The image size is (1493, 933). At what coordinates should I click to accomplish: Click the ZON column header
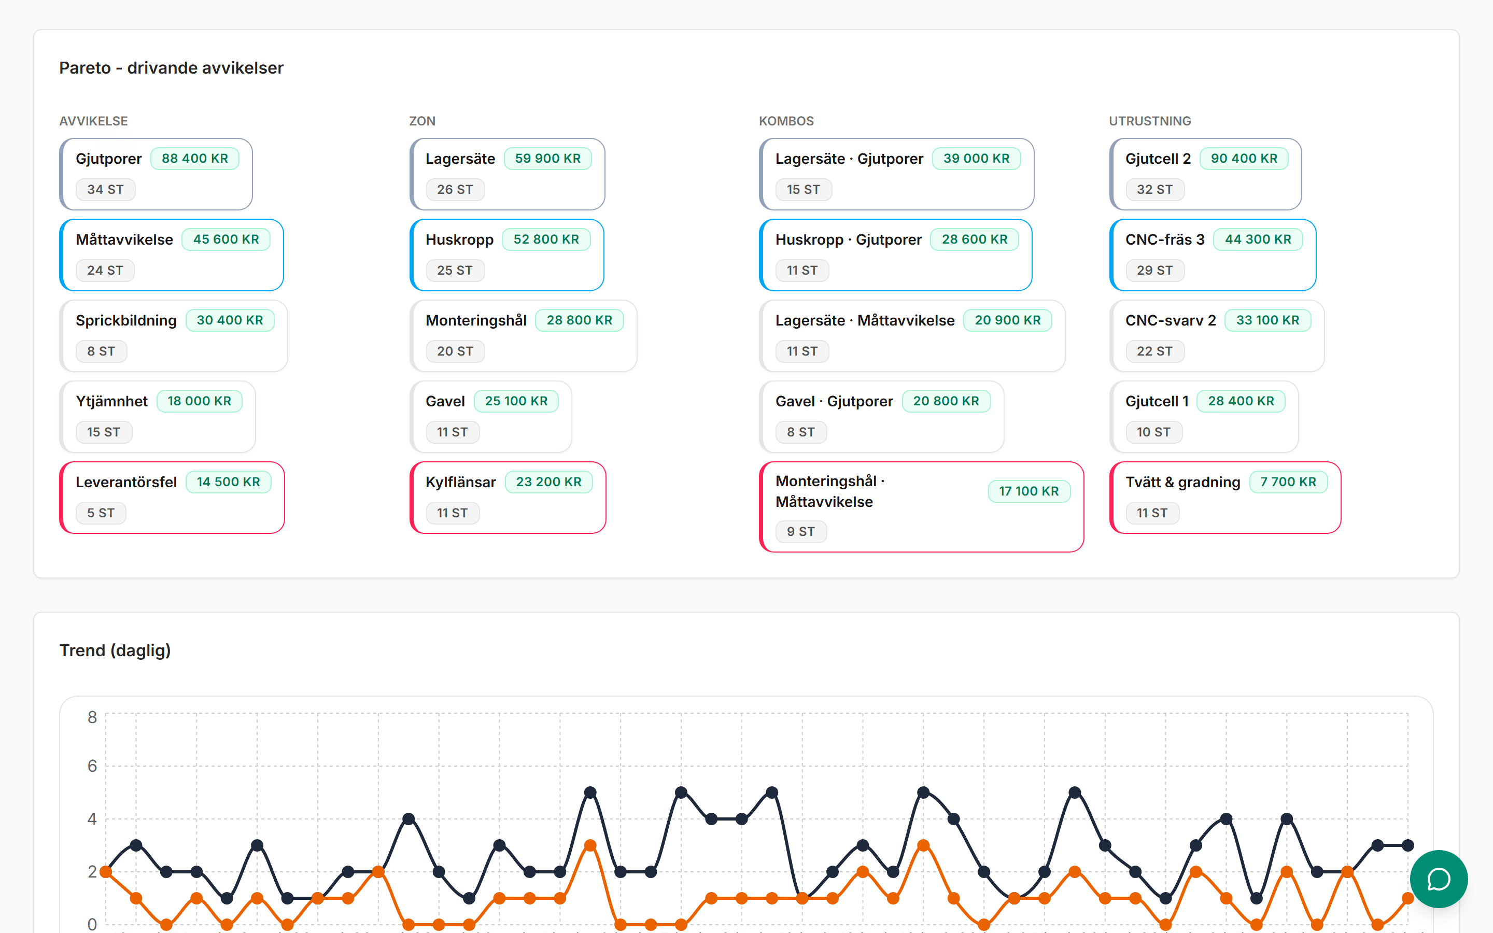422,121
